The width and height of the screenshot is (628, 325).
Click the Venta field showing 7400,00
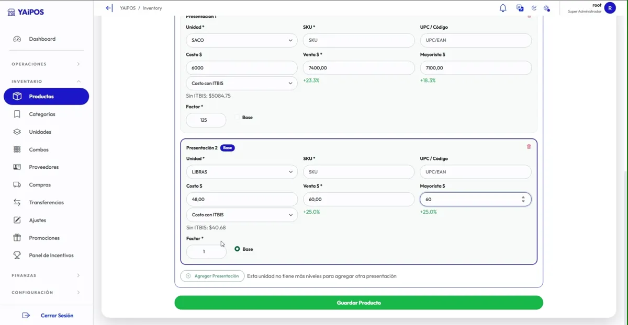[x=359, y=68]
